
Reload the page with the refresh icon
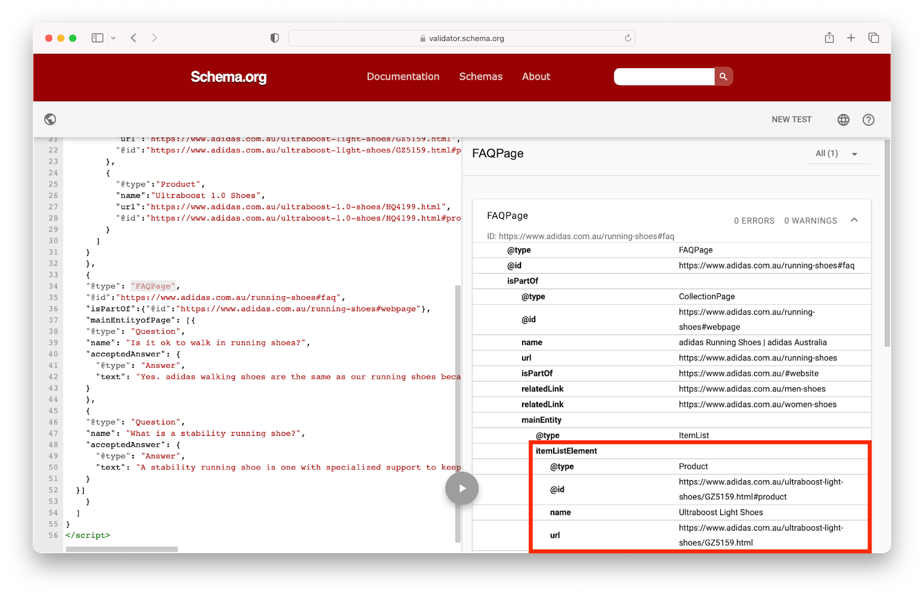628,38
